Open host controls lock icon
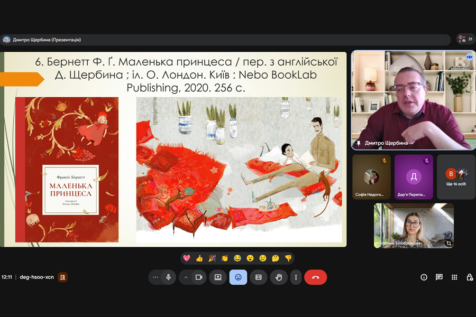The height and width of the screenshot is (317, 476). coord(470,277)
